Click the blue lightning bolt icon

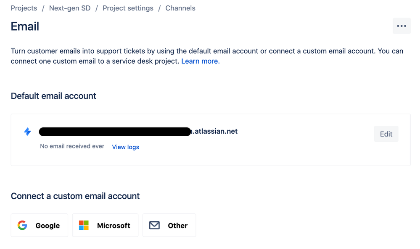(28, 132)
